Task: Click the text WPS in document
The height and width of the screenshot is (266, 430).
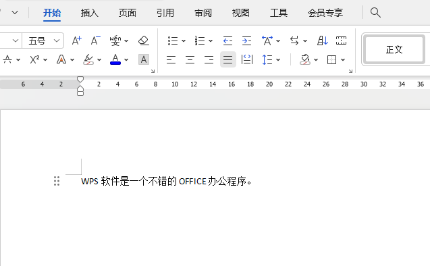Action: click(x=90, y=181)
